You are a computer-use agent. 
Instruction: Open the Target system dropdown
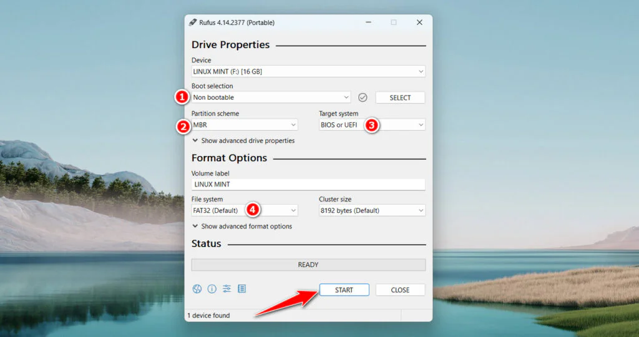(372, 125)
